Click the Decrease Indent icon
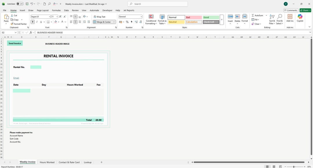The width and height of the screenshot is (313, 168). [84, 22]
